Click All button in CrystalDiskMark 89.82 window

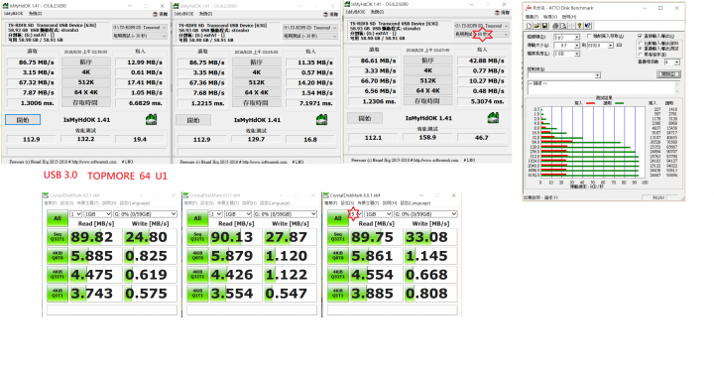pos(58,218)
